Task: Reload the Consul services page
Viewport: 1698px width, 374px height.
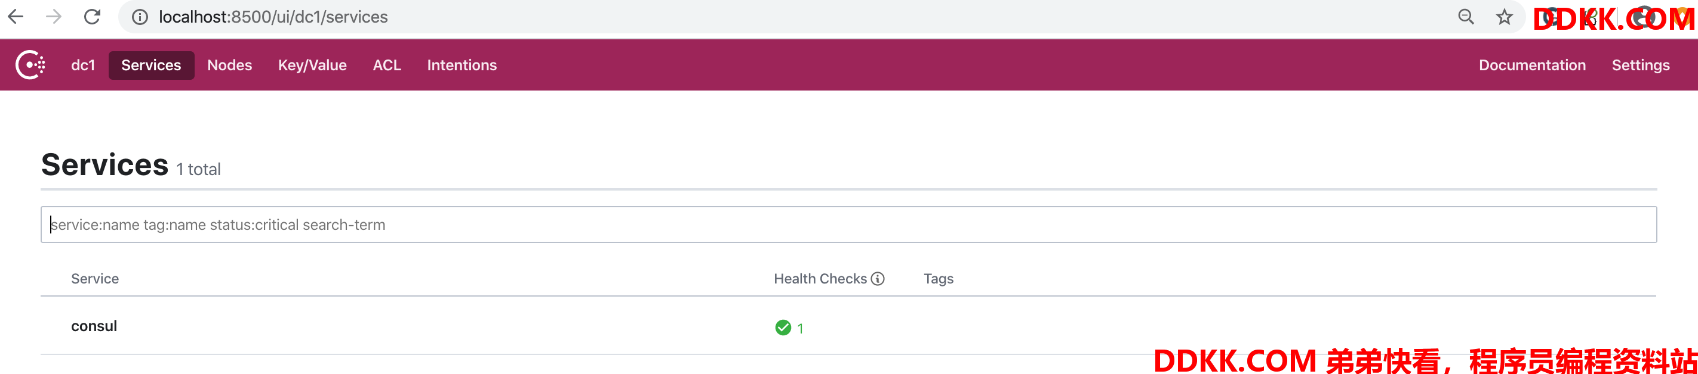Action: pos(93,17)
